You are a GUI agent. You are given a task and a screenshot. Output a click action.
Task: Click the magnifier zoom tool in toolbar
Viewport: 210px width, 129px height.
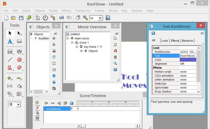coord(85,18)
